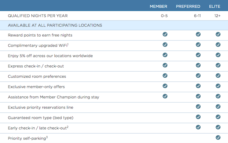
Task: Click Preferred checkmark for Customized room preferences
Action: [x=198, y=76]
